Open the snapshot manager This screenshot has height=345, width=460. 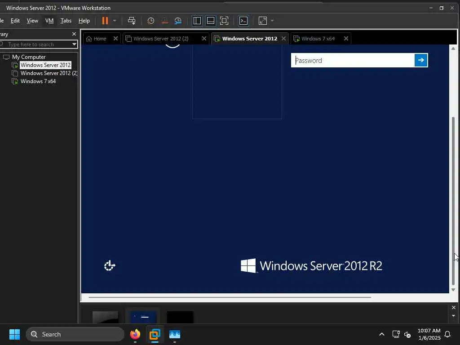coord(178,21)
